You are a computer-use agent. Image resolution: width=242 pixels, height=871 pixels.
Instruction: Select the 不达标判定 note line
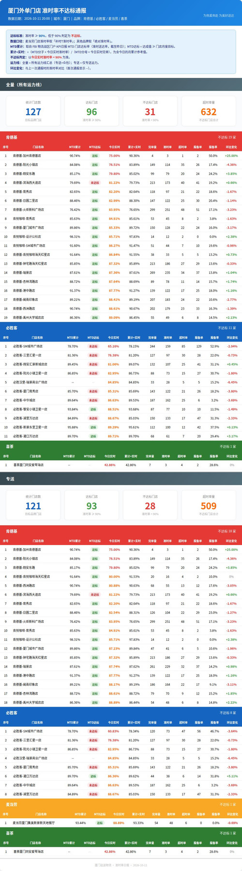pyautogui.click(x=40, y=57)
